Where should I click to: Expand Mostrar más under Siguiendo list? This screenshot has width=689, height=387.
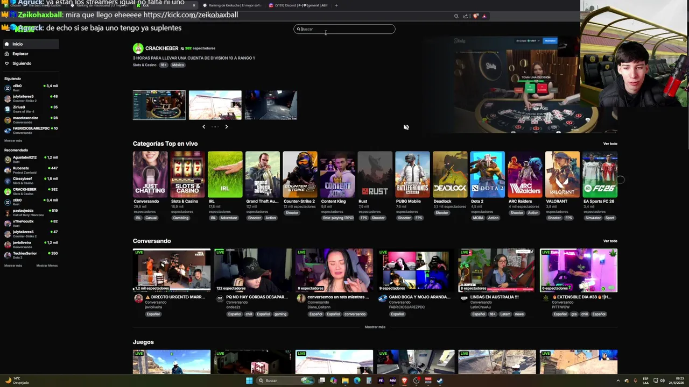point(13,140)
